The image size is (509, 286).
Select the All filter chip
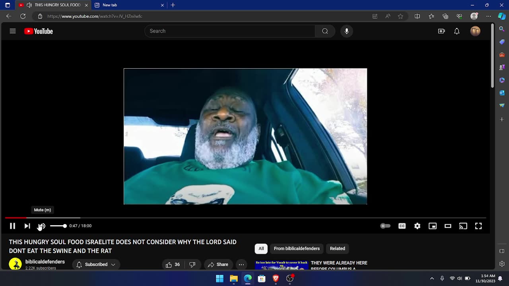[261, 249]
